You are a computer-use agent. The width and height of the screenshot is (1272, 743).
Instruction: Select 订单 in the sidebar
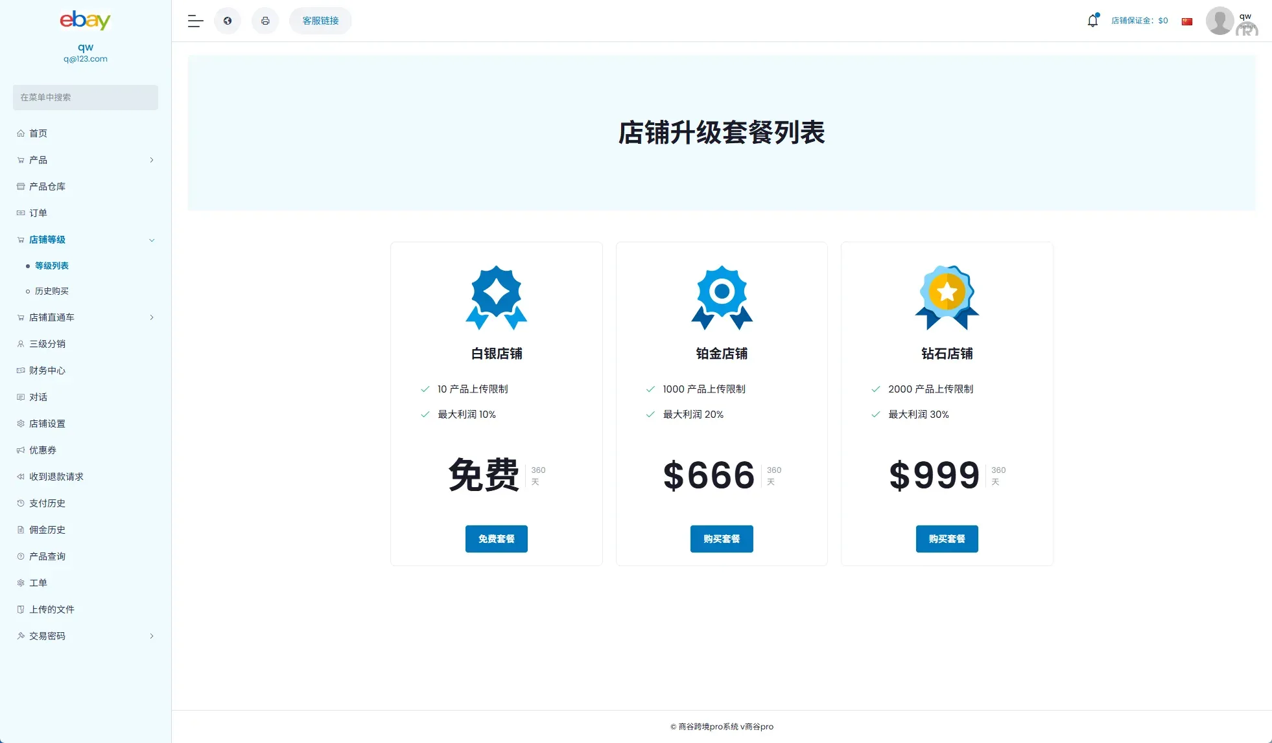[x=38, y=212]
